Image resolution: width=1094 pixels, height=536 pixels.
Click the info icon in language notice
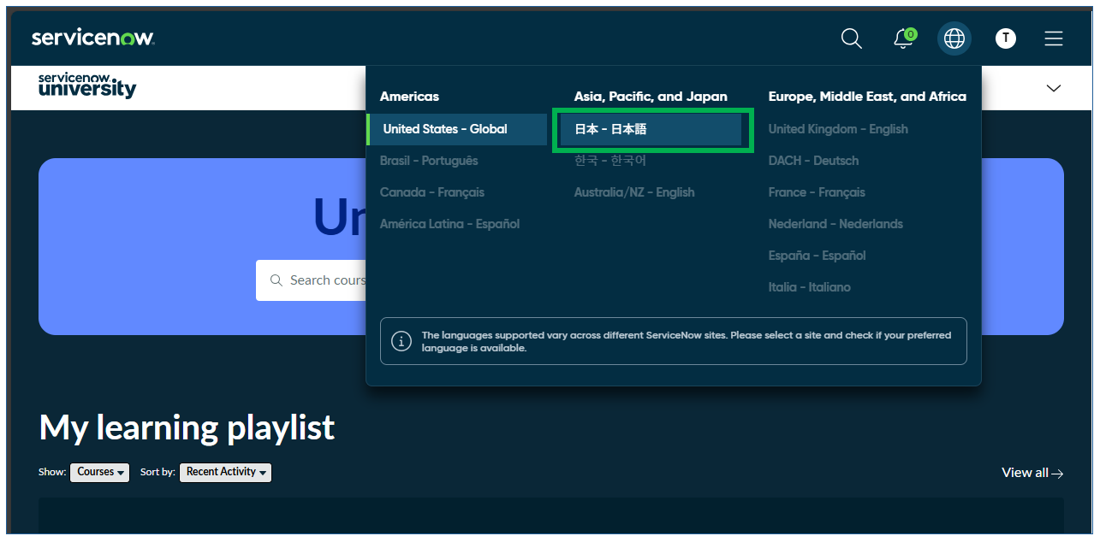(x=401, y=341)
